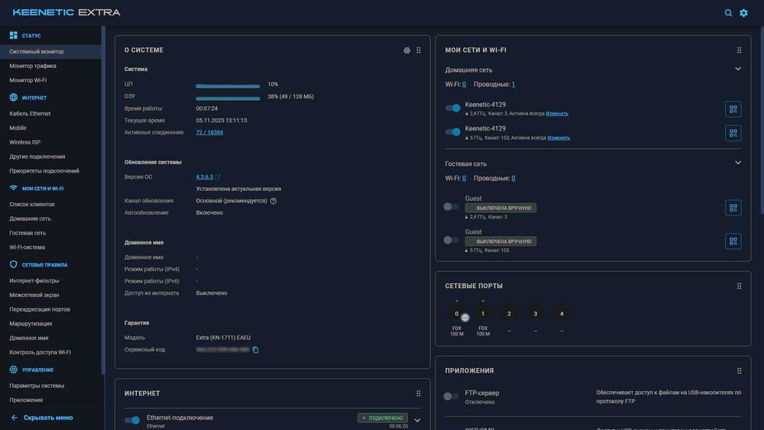Open Переадресация портов menu item
This screenshot has height=430, width=764.
point(50,309)
